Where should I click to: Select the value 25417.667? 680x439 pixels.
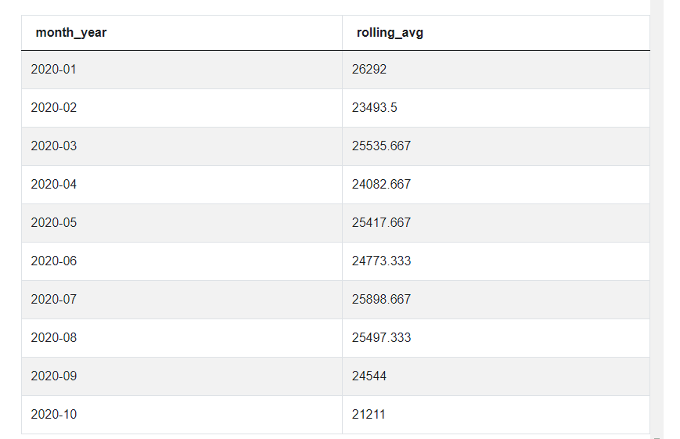pos(381,222)
